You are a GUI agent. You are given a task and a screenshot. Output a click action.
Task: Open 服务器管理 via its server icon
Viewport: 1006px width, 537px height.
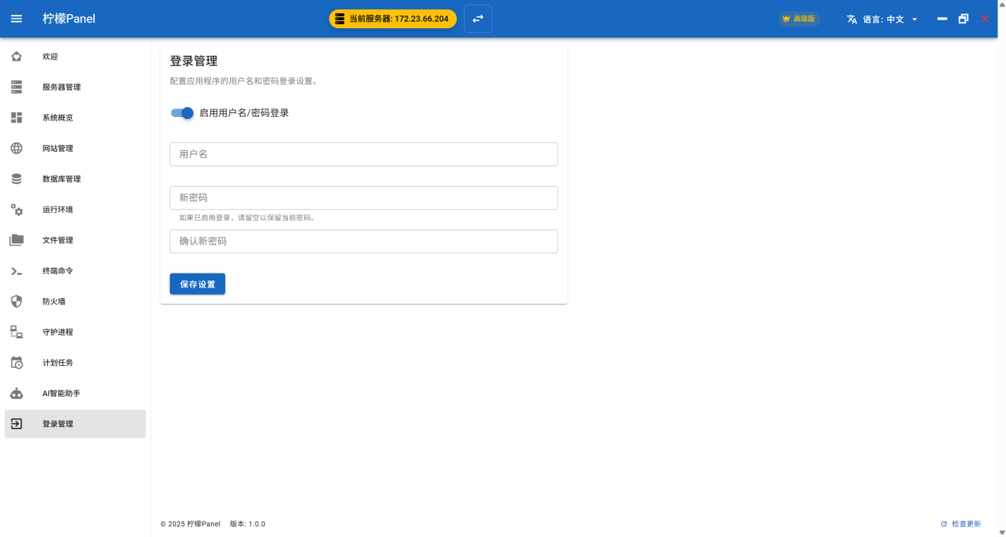(x=16, y=87)
